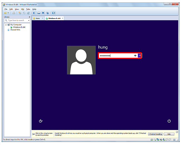Screen dimensions: 181x145
Task: Select Windows 8 x64 in library tree
Action: point(19,27)
